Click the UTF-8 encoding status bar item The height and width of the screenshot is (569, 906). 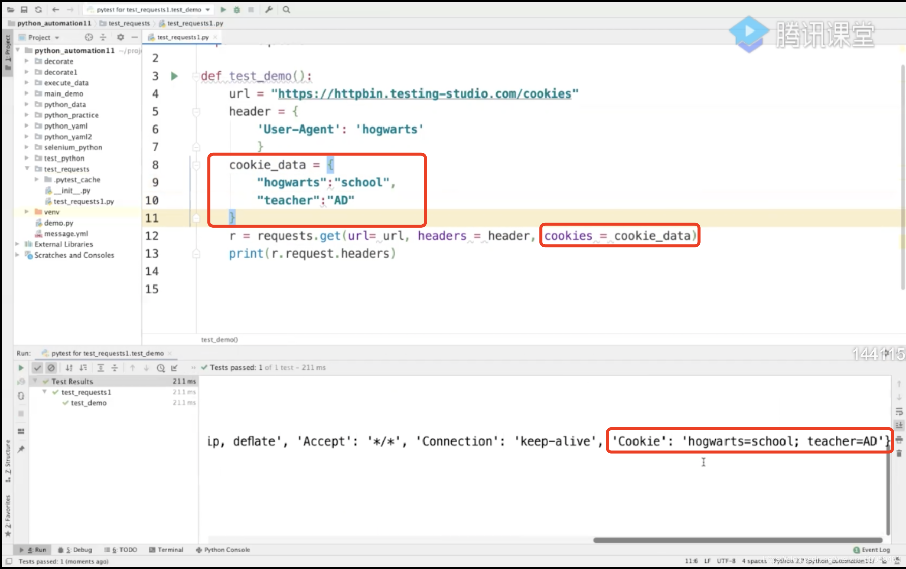tap(726, 561)
